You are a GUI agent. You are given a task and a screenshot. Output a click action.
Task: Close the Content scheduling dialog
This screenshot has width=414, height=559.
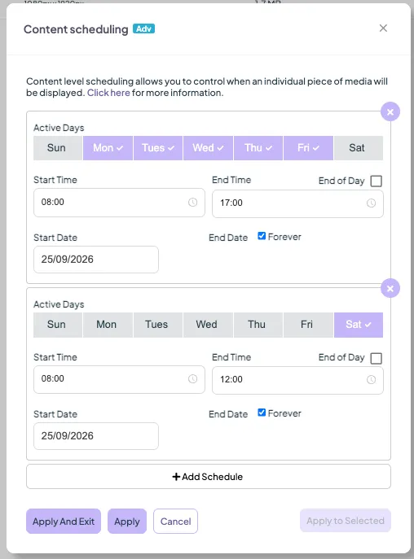(383, 28)
